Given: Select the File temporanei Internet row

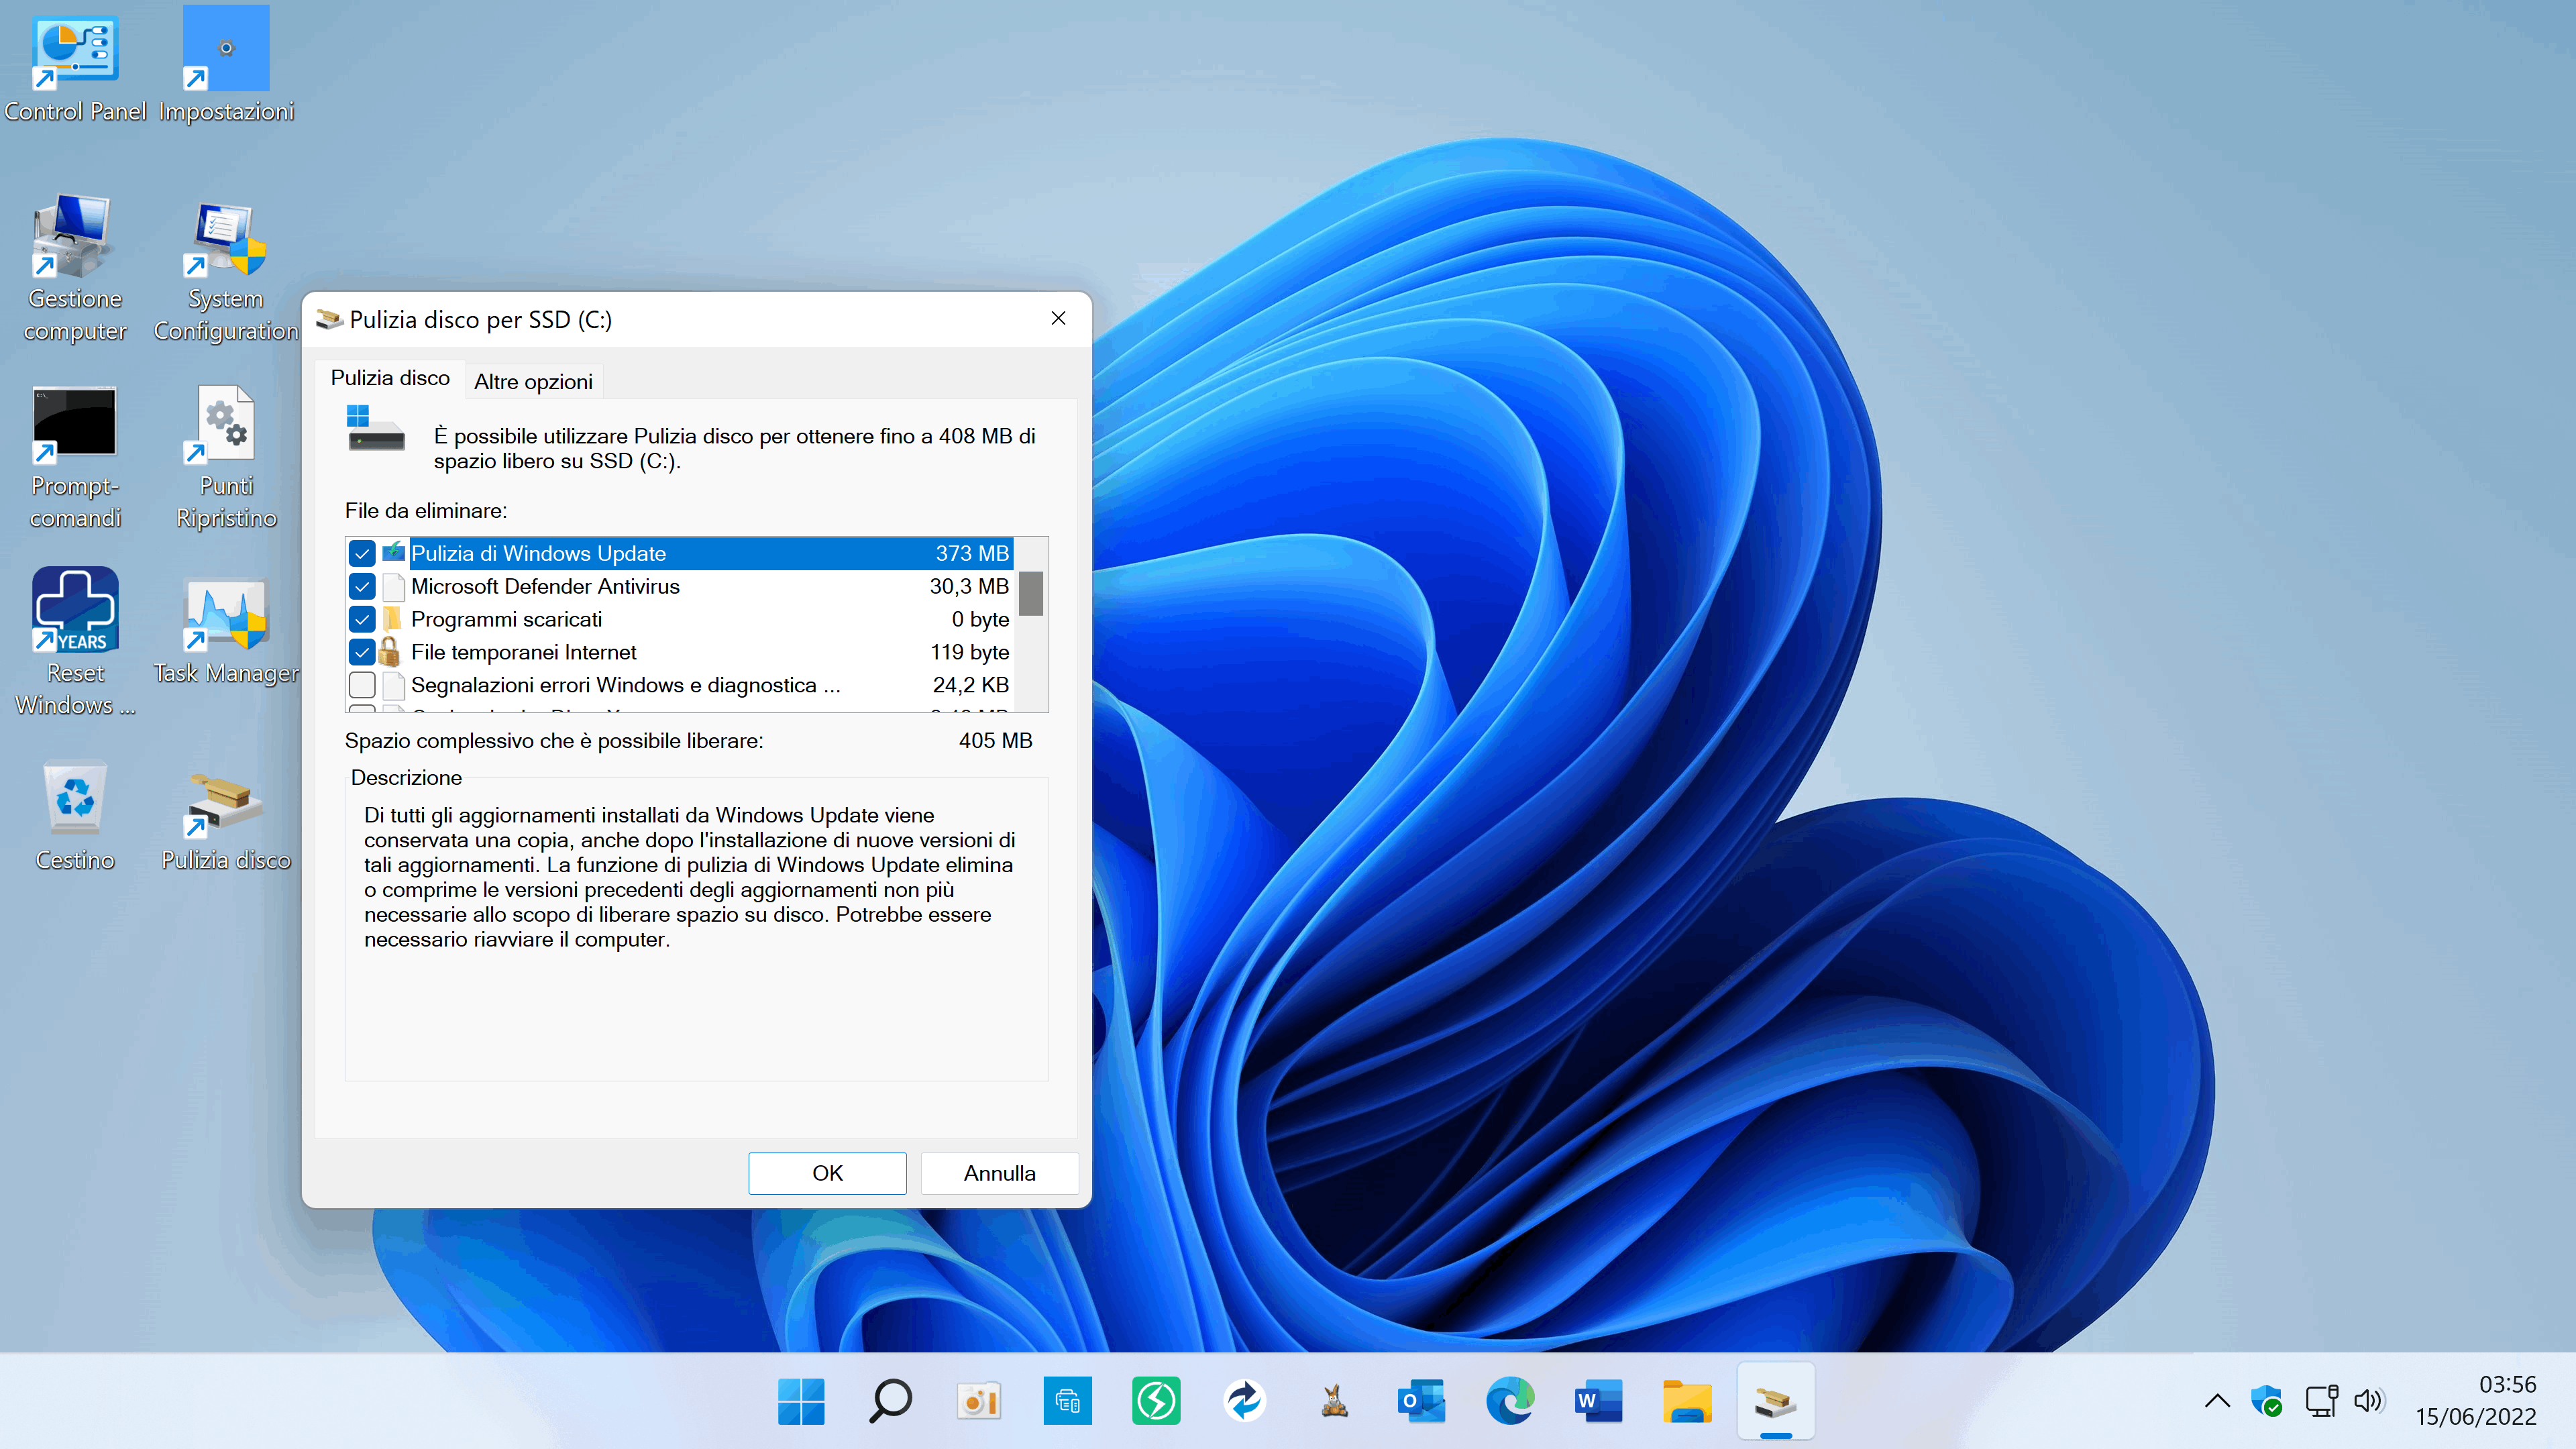Looking at the screenshot, I should (523, 652).
